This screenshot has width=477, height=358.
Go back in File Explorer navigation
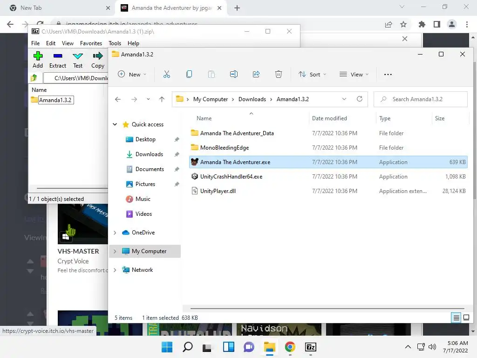click(x=118, y=99)
